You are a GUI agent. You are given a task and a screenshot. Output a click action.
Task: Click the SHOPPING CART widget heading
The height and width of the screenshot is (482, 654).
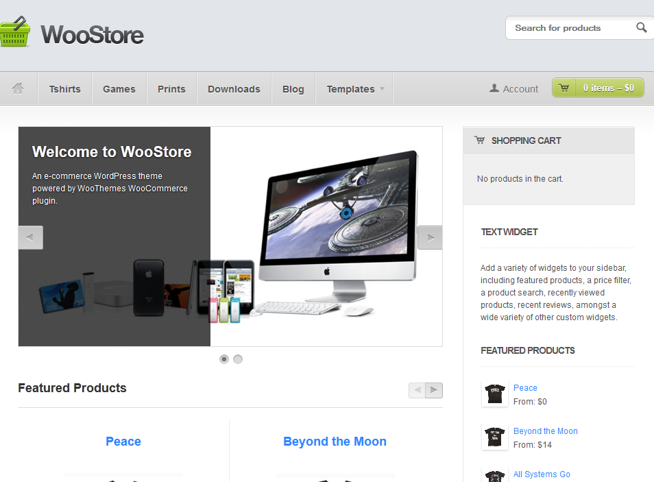(526, 141)
